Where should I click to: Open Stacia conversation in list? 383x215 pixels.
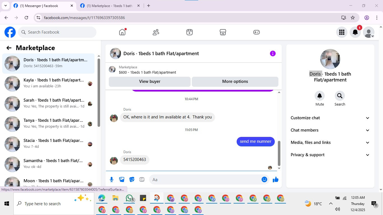coord(49,144)
